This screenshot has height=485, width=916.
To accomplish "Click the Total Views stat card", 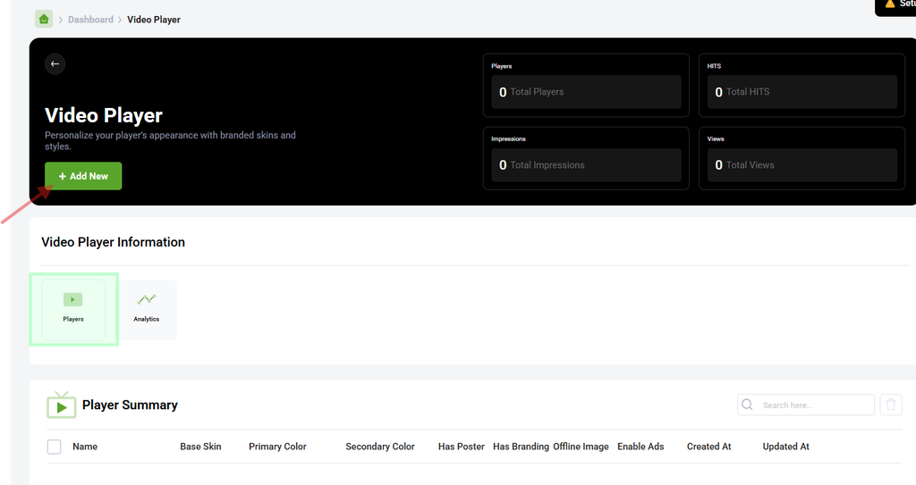I will click(802, 158).
